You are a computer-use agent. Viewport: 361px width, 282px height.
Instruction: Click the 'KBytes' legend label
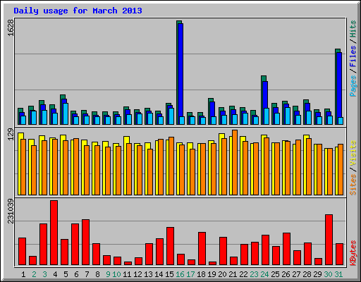pos(353,253)
